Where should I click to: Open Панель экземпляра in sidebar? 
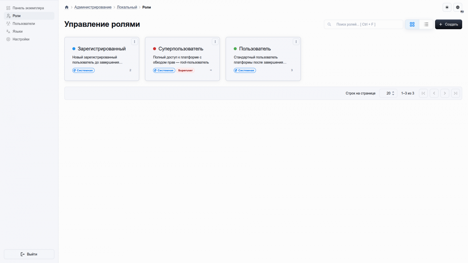click(29, 8)
